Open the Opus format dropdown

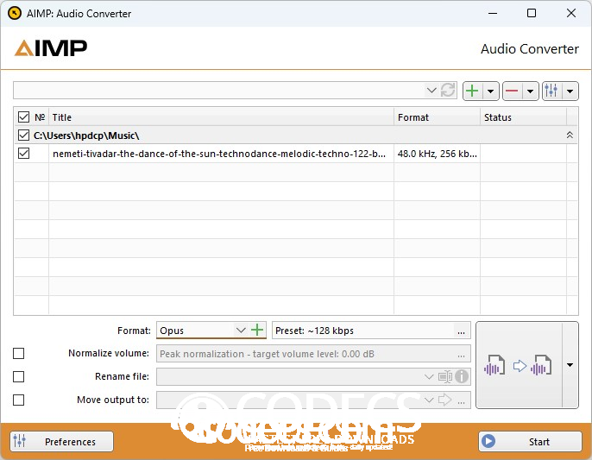[x=241, y=331]
